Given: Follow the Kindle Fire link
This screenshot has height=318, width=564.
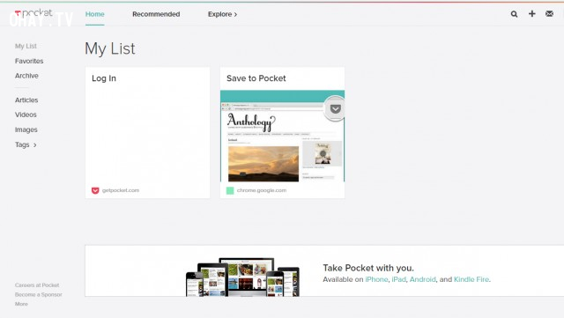Looking at the screenshot, I should pyautogui.click(x=471, y=279).
